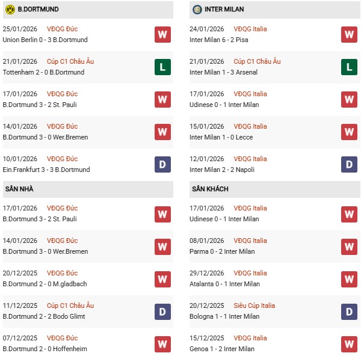The width and height of the screenshot is (361, 356).
Task: Click the Inter Milan club logo
Action: 197,10
